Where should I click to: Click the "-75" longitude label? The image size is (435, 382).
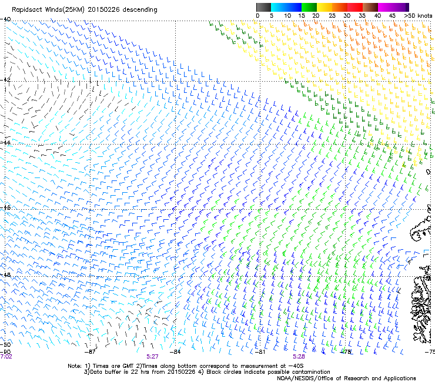click(430, 352)
